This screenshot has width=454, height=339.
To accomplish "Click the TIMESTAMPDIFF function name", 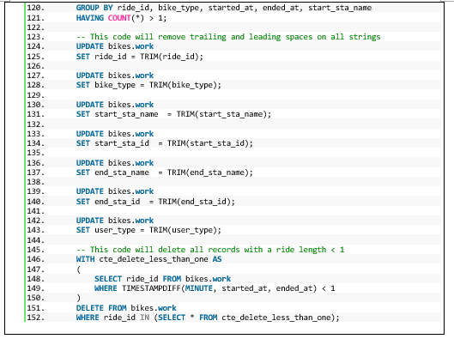I will point(151,288).
